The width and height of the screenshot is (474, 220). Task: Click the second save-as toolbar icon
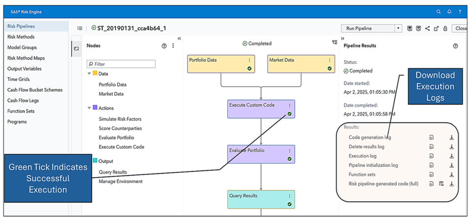coord(418,28)
